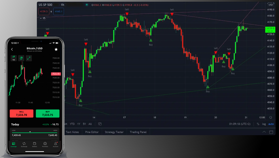This screenshot has height=158, width=279.
Task: Click the 7,645.45 high value
Action: pyautogui.click(x=53, y=135)
